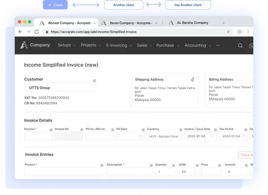Image resolution: width=268 pixels, height=195 pixels.
Task: Click the Invoice No greyed field
Action: [x=69, y=136]
